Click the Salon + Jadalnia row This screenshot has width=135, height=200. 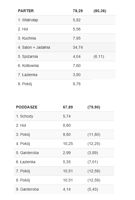65,47
